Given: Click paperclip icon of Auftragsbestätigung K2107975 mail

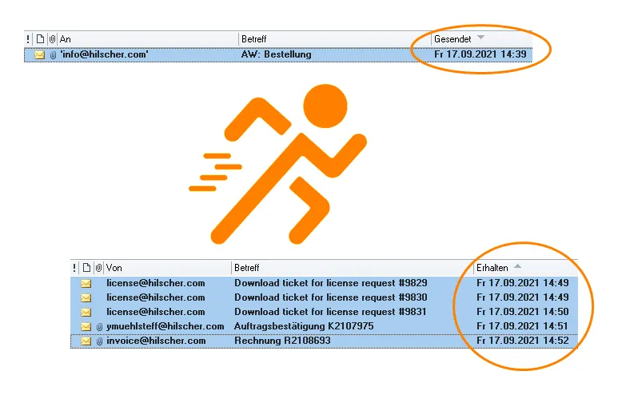Looking at the screenshot, I should pos(99,327).
